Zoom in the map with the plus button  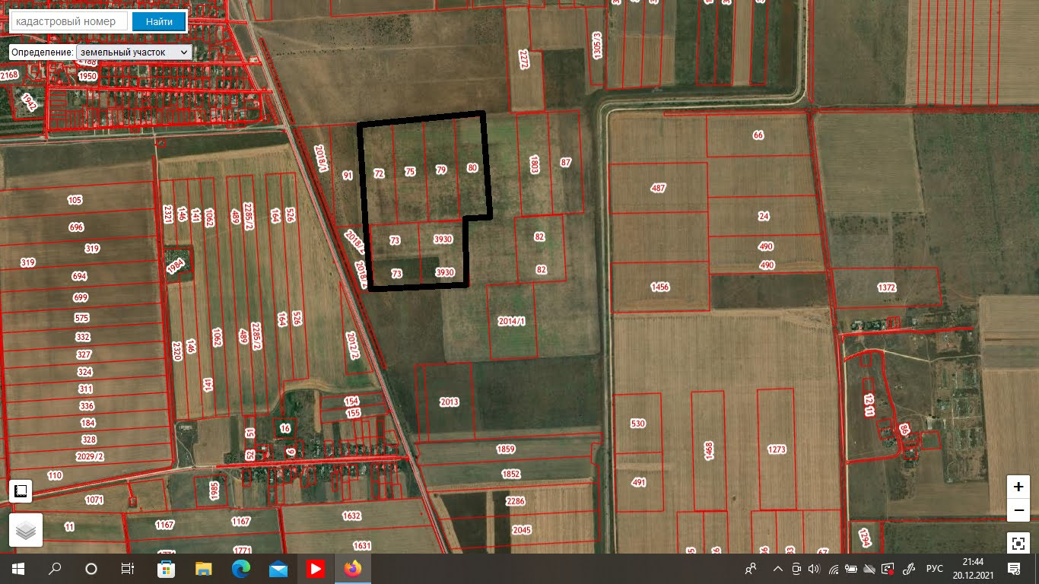pyautogui.click(x=1018, y=487)
